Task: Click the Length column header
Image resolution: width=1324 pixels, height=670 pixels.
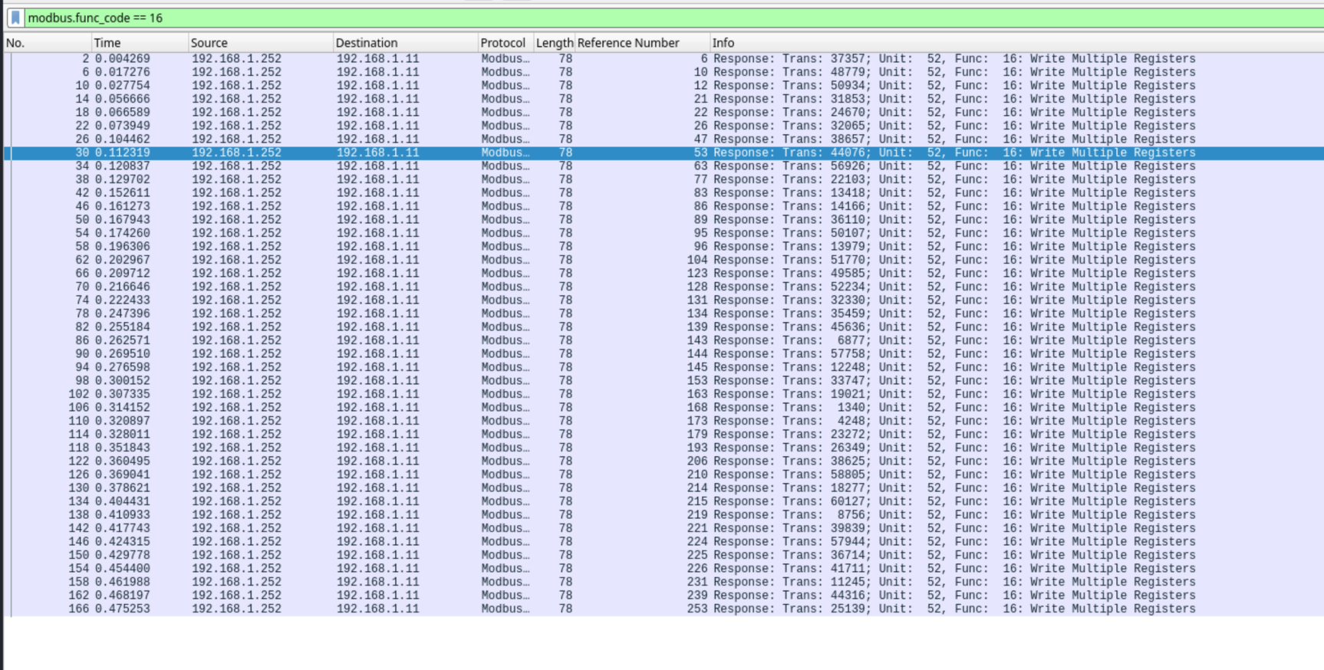Action: coord(554,43)
